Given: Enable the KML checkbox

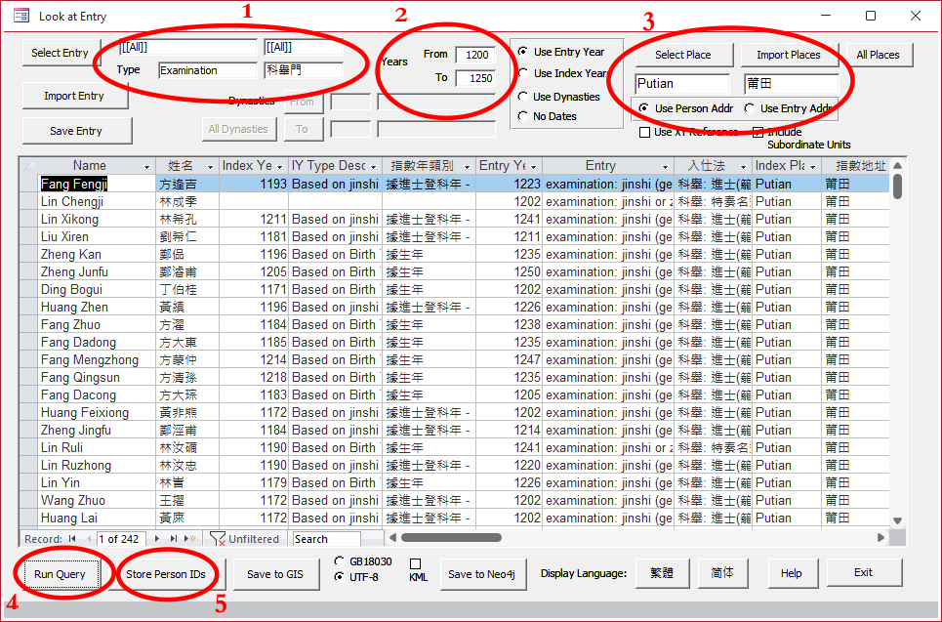Looking at the screenshot, I should point(415,564).
